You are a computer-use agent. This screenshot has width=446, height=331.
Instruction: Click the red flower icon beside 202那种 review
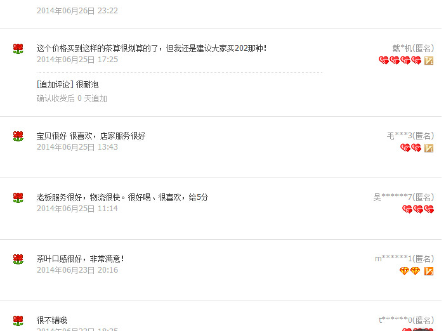click(18, 49)
